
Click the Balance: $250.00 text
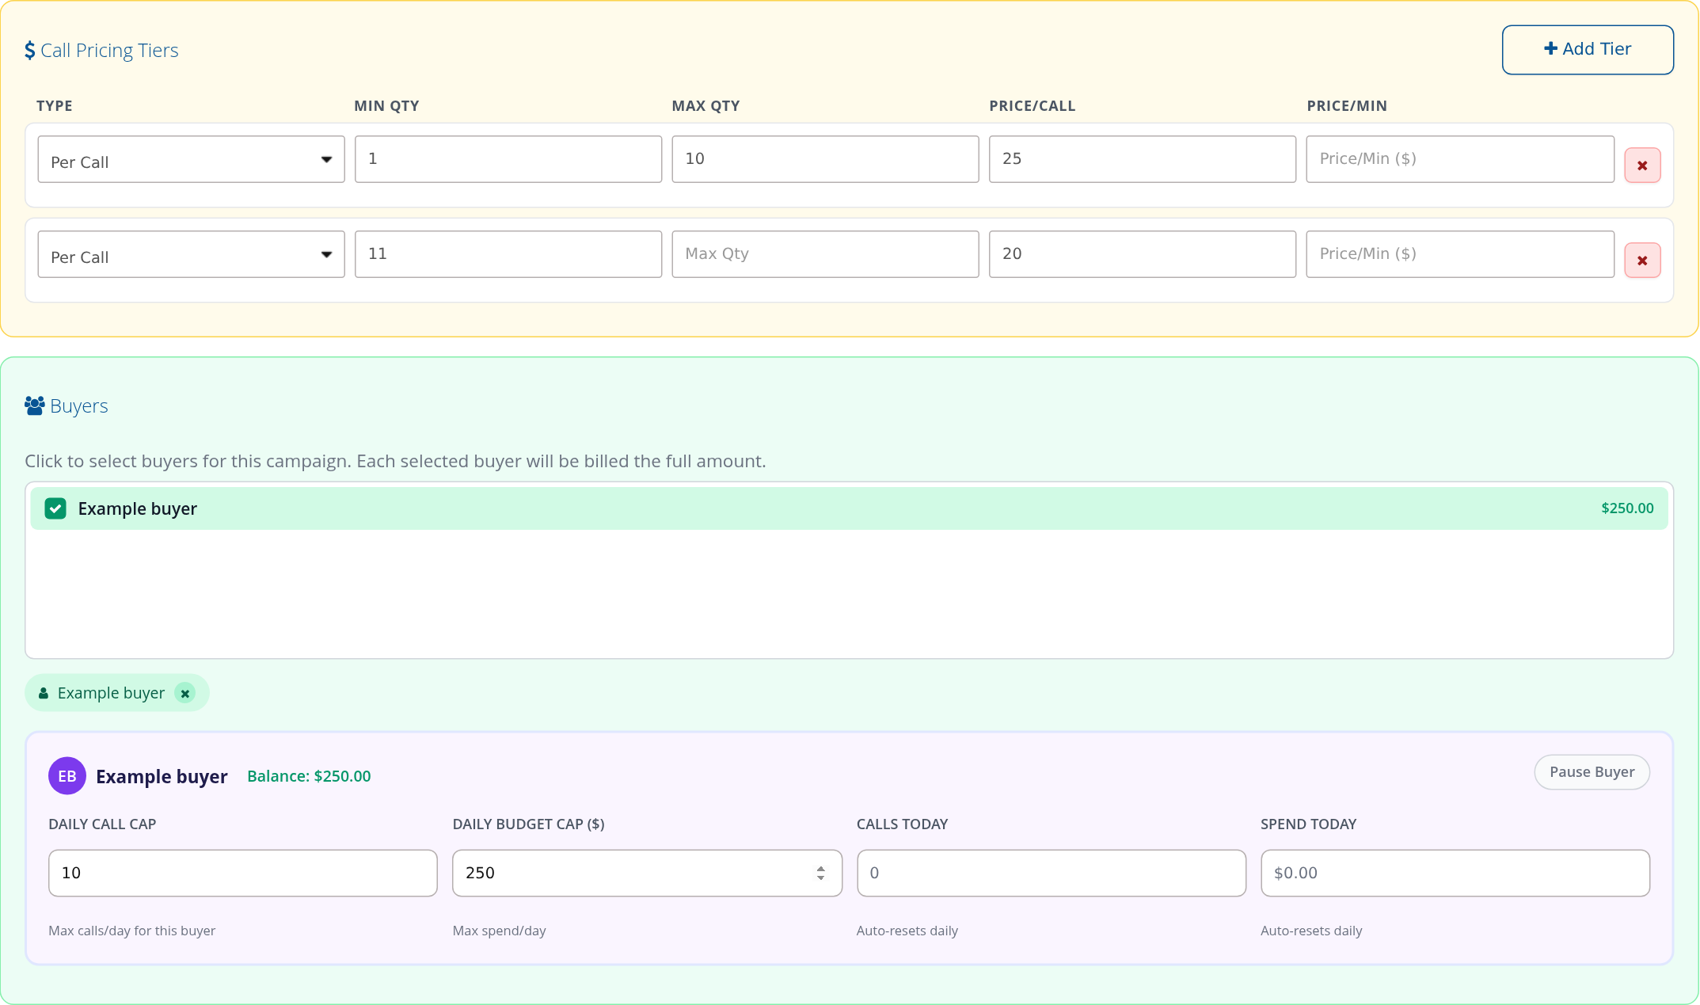click(309, 776)
